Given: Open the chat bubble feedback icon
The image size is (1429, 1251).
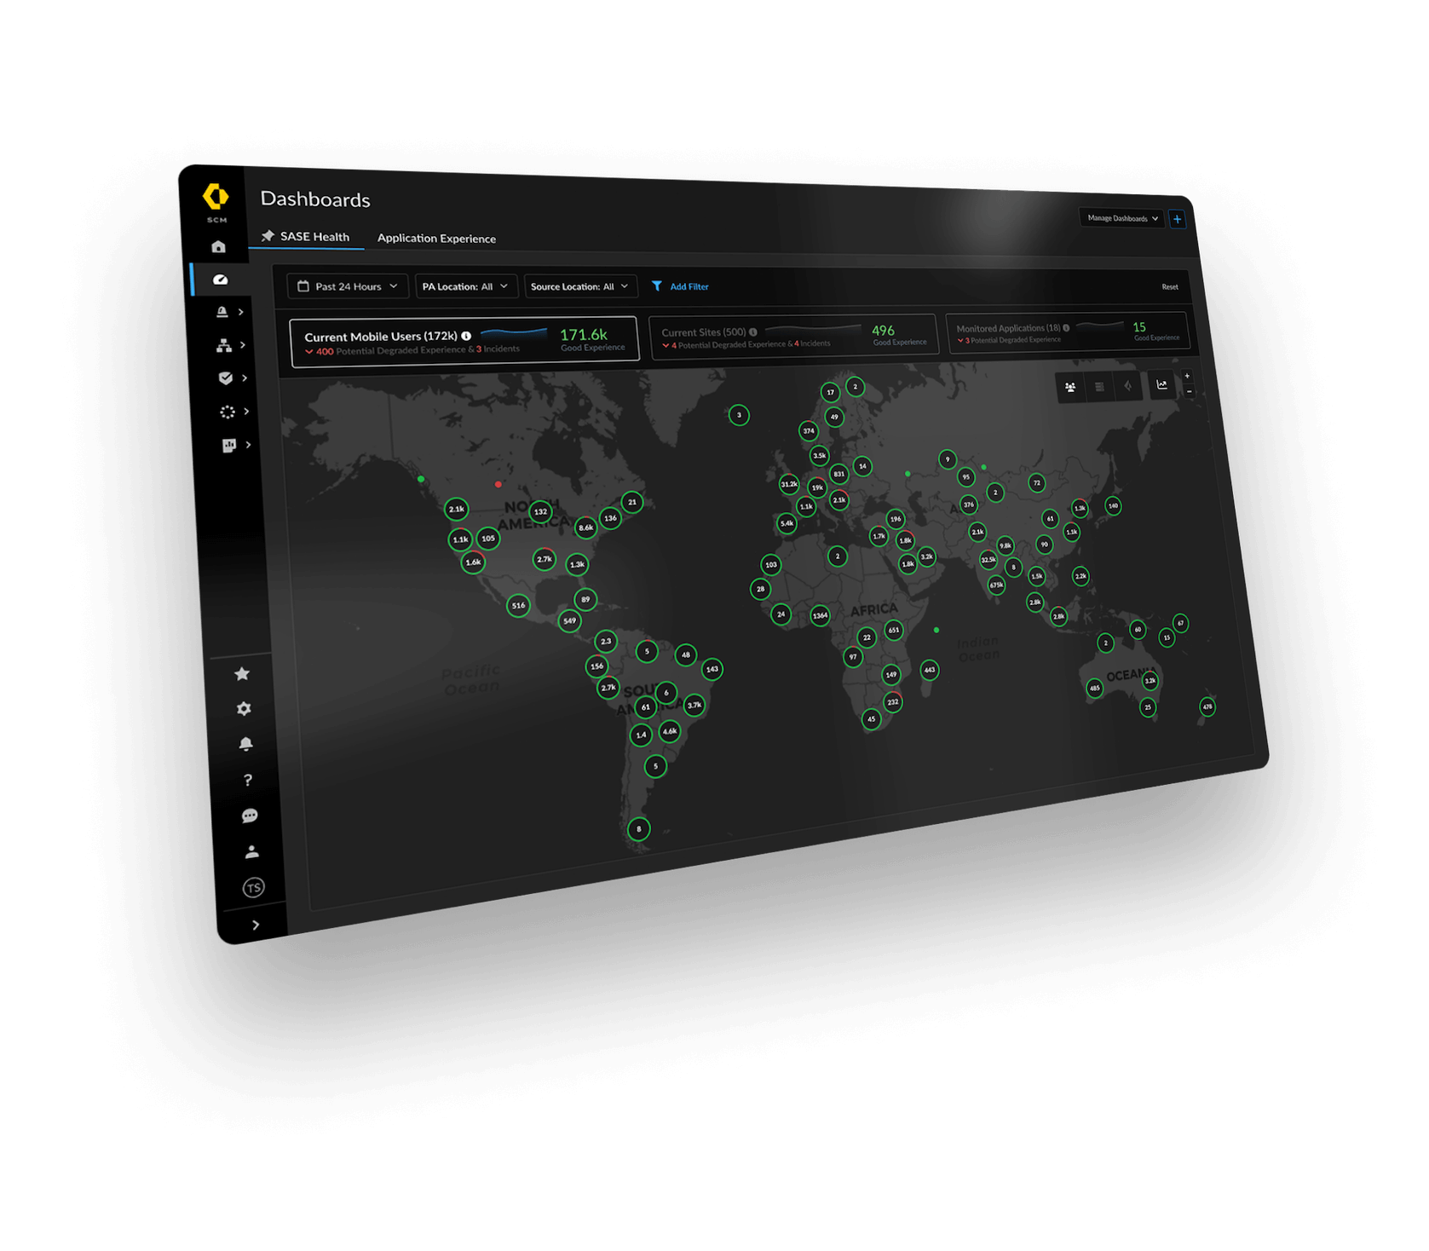Looking at the screenshot, I should [250, 816].
